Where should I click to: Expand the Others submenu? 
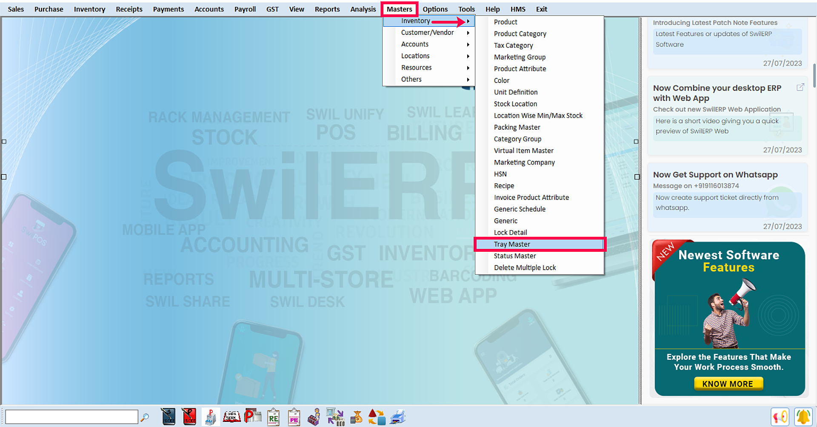pos(429,80)
